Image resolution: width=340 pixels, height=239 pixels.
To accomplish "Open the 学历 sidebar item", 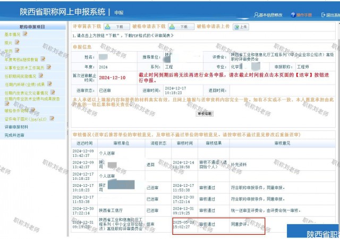I will [x=8, y=51].
